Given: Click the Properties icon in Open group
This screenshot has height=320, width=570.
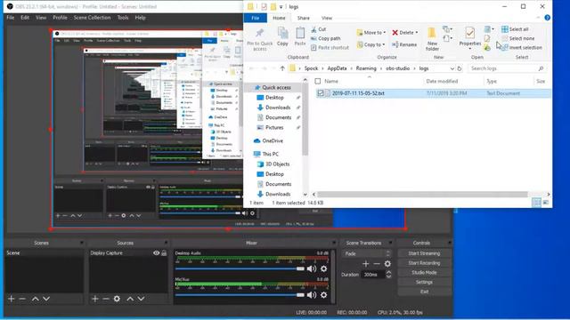Looking at the screenshot, I should (469, 33).
